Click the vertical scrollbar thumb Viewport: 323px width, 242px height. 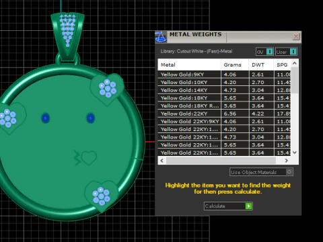click(295, 80)
